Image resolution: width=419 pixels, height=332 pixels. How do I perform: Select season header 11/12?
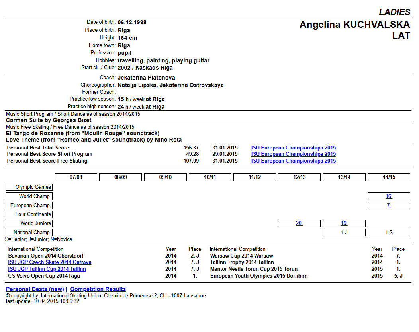point(255,177)
